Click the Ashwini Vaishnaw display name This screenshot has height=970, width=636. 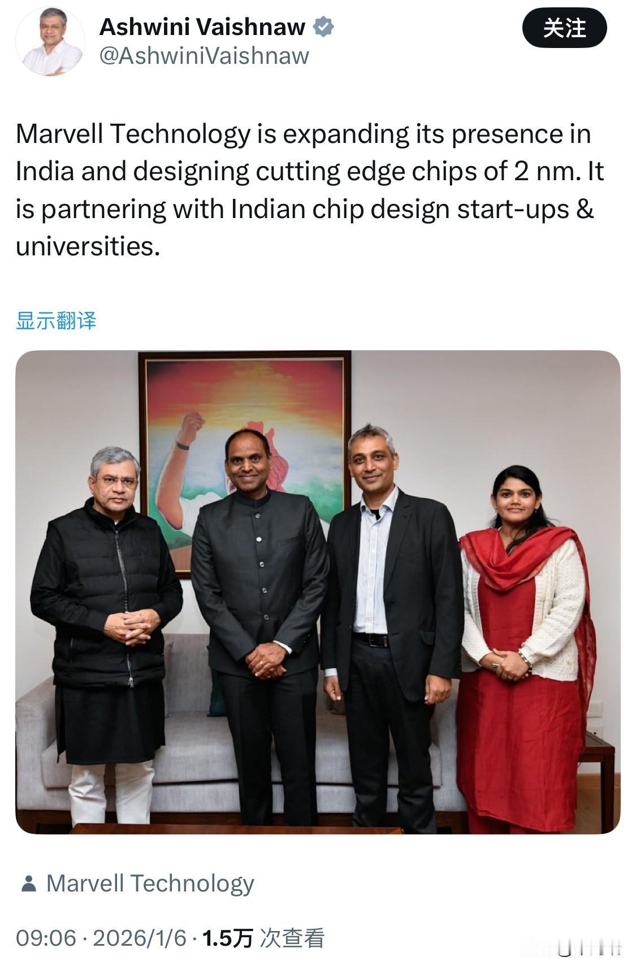[x=202, y=27]
